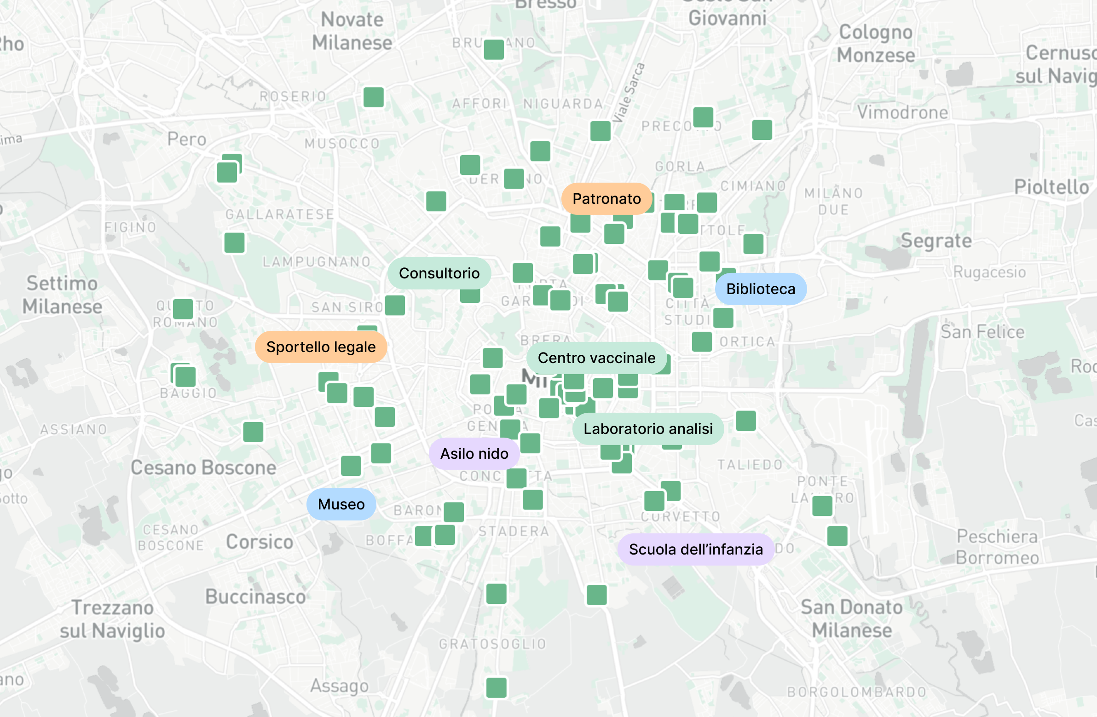Select the marker over Ponte Lambro text

[x=822, y=506]
